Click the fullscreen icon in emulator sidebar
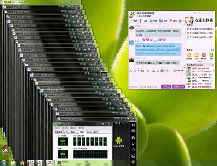 coord(133,125)
